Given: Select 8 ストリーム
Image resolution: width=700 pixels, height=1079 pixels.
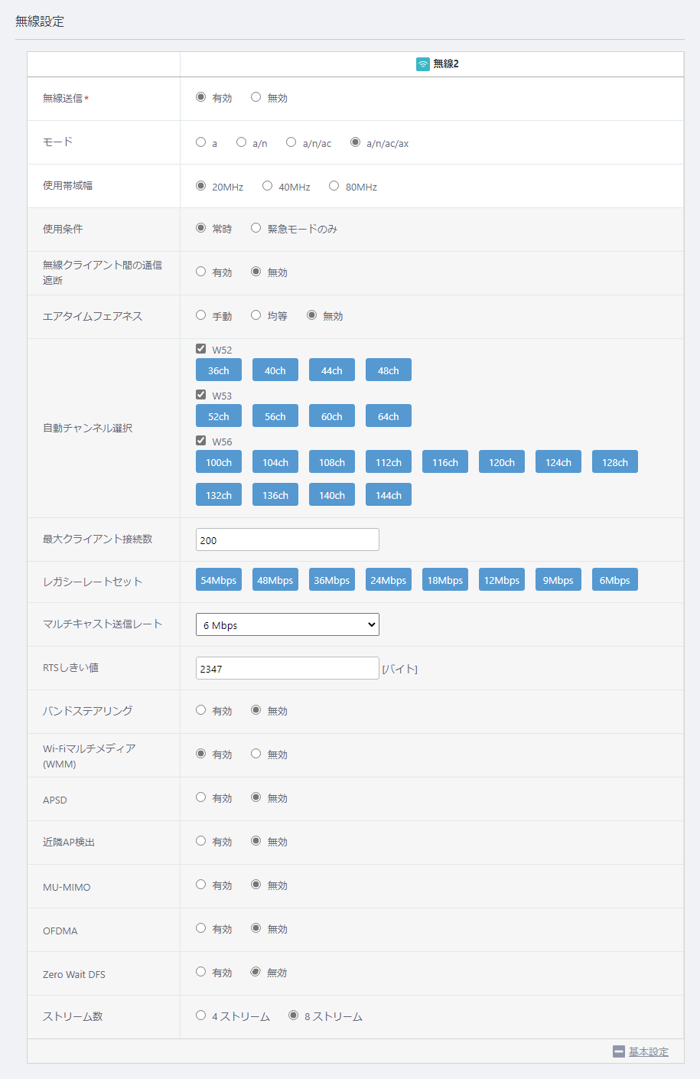Looking at the screenshot, I should (x=294, y=1015).
